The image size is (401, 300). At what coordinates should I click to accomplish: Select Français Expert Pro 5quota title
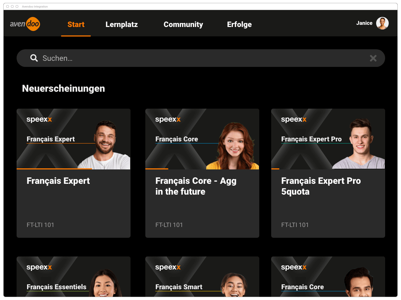[x=321, y=186]
